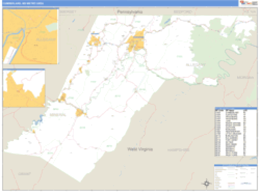
Task: Click the publisher logo beside the title bar
Action: coord(249,3)
